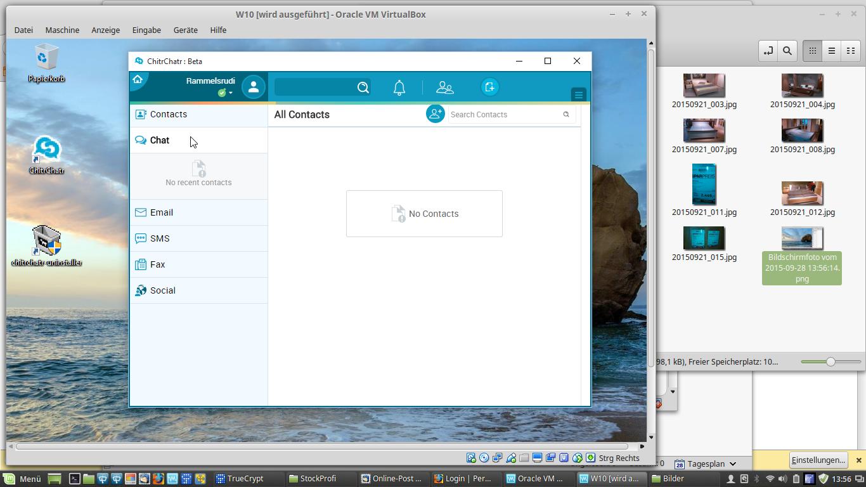The image size is (866, 487).
Task: Open the Geräte menu in VirtualBox
Action: [185, 30]
